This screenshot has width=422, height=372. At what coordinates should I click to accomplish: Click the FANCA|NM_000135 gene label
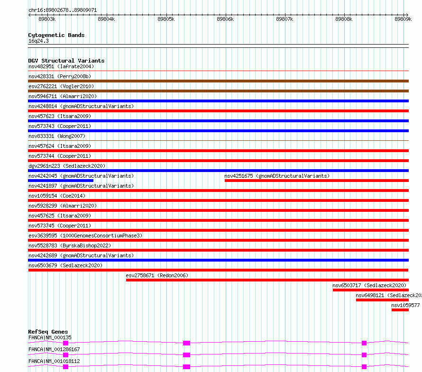(x=50, y=337)
